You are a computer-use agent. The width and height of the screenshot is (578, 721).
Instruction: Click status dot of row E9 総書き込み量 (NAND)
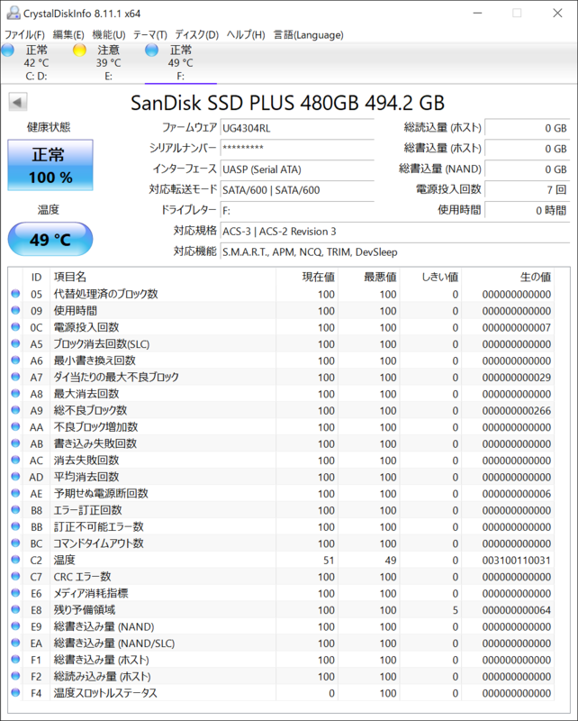[x=15, y=625]
